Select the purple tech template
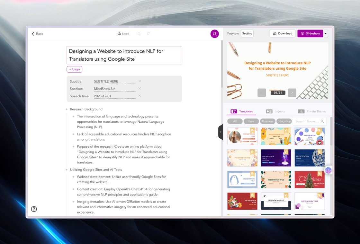The height and width of the screenshot is (244, 360). [x=276, y=158]
